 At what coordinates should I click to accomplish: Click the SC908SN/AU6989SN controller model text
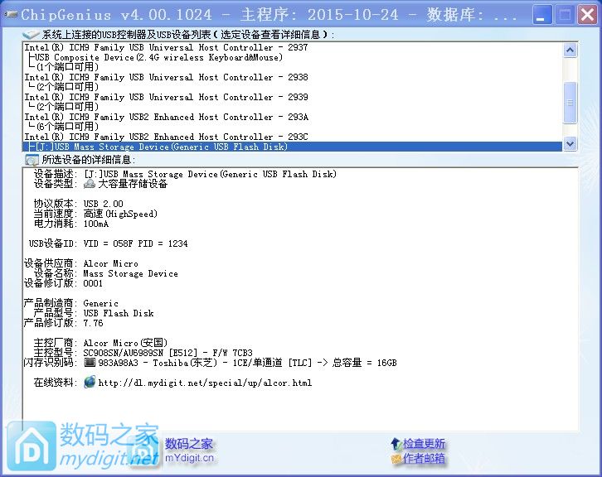click(x=167, y=353)
